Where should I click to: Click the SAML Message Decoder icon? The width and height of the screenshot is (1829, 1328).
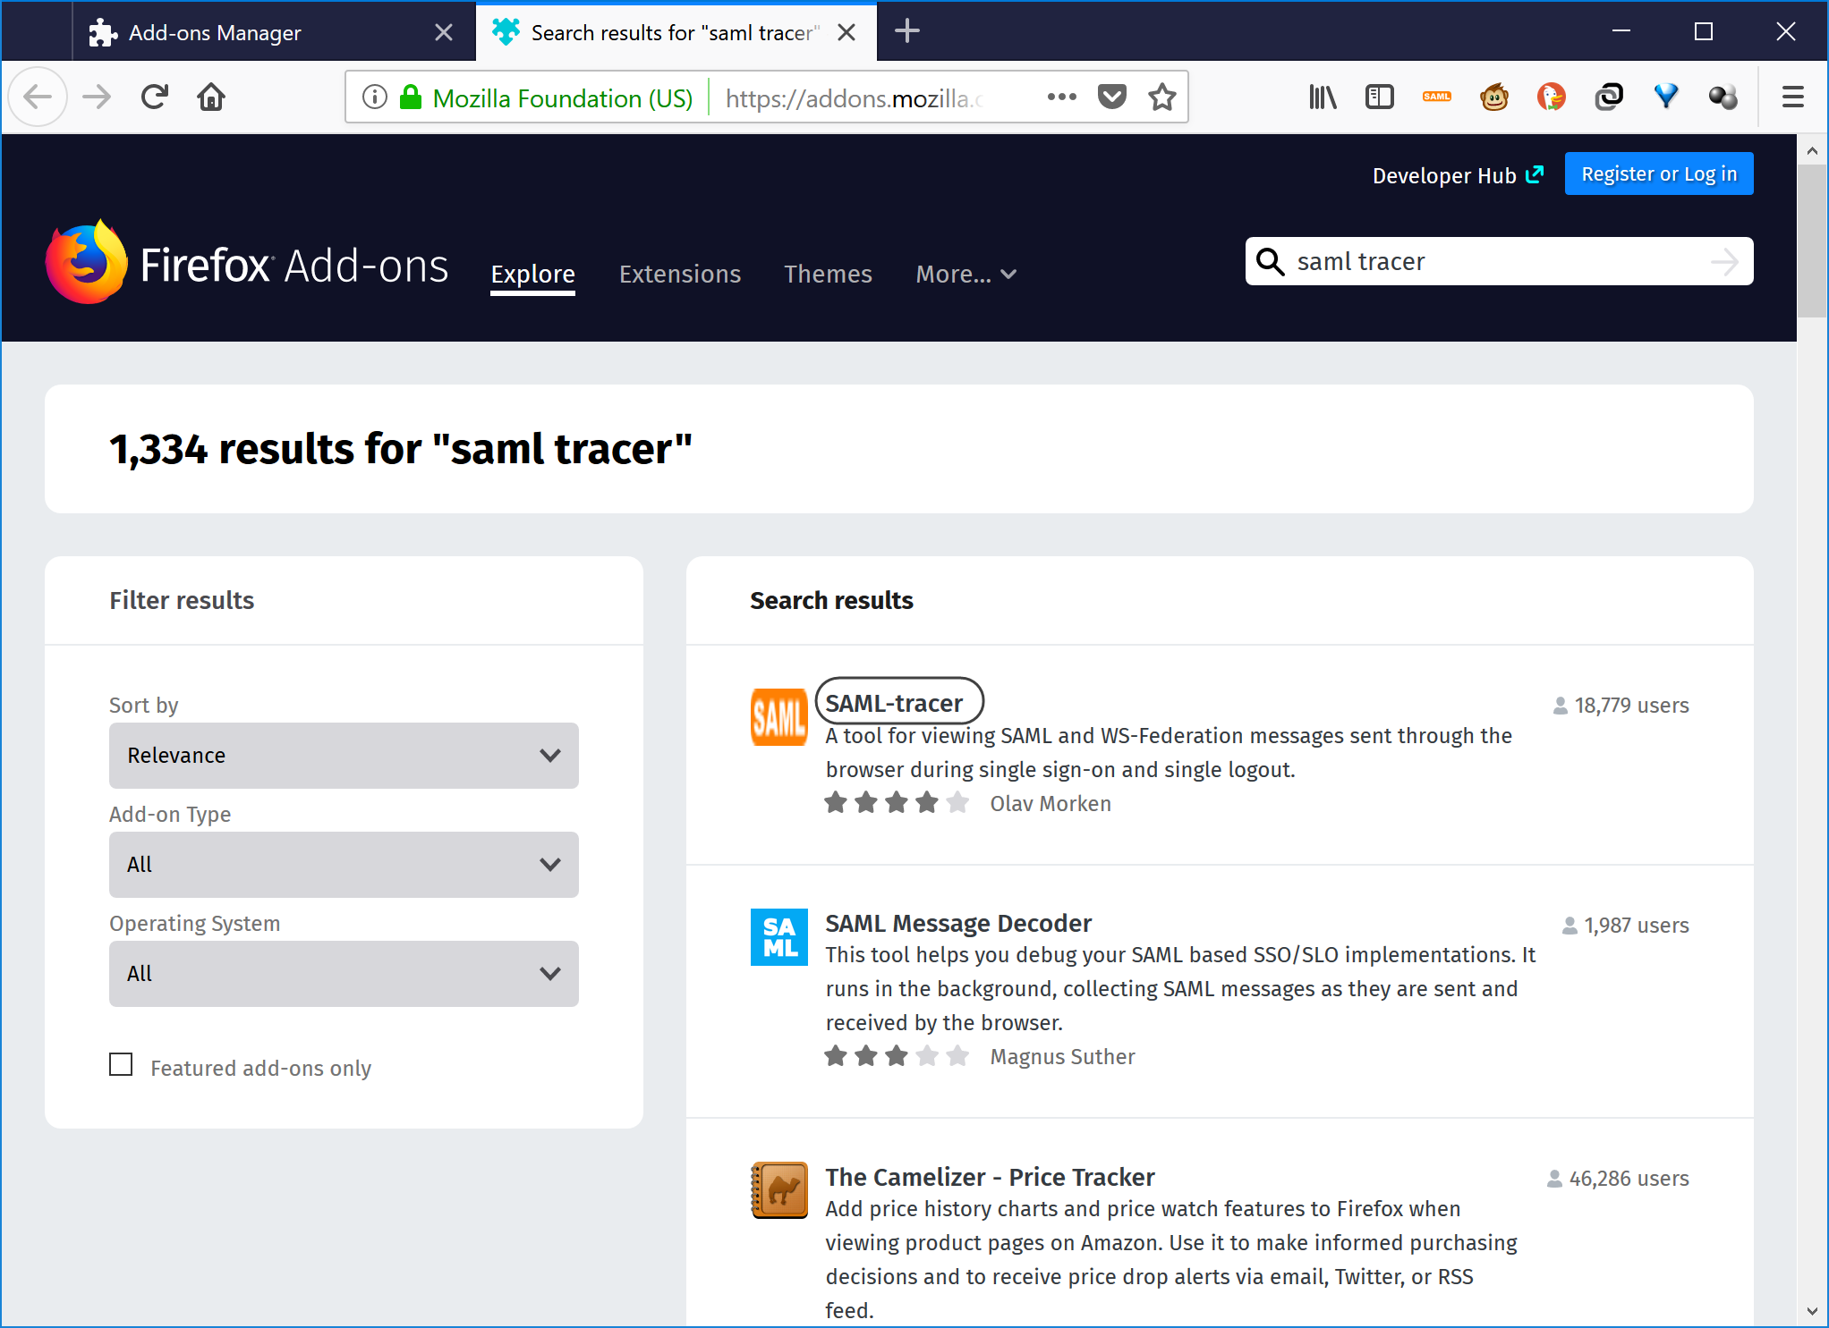(779, 938)
